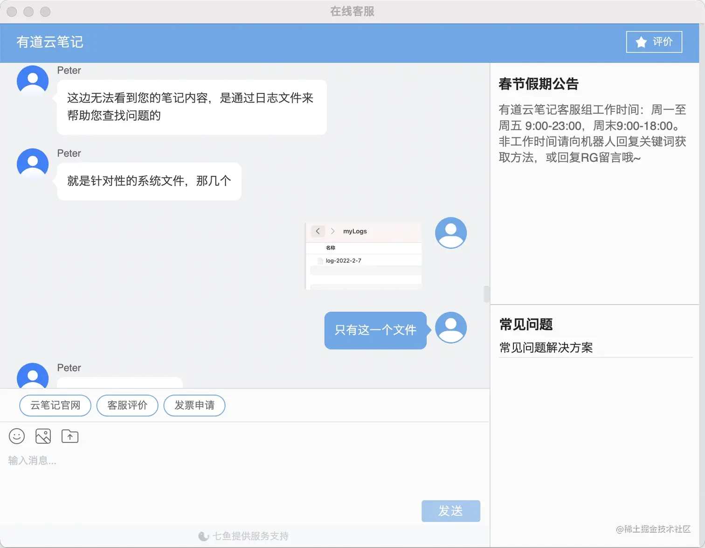Open the 常见问题解决方案 link
This screenshot has height=548, width=705.
point(546,348)
